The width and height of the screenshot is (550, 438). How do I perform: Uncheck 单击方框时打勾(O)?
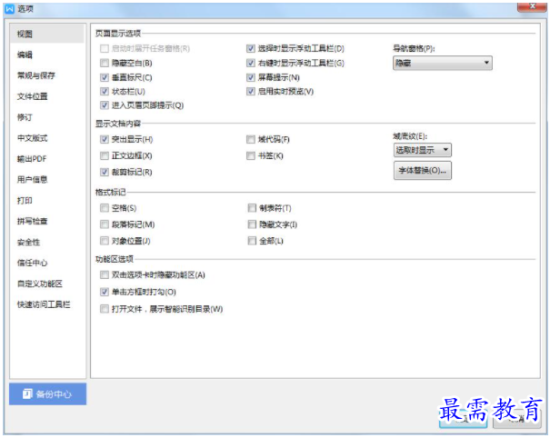tap(105, 292)
